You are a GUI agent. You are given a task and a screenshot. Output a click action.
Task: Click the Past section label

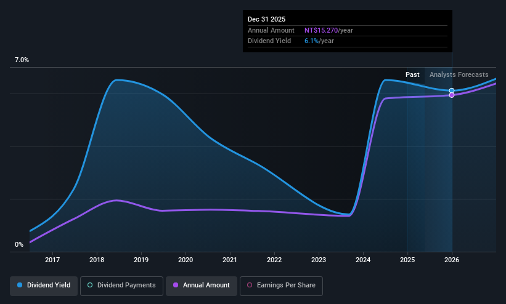[412, 75]
